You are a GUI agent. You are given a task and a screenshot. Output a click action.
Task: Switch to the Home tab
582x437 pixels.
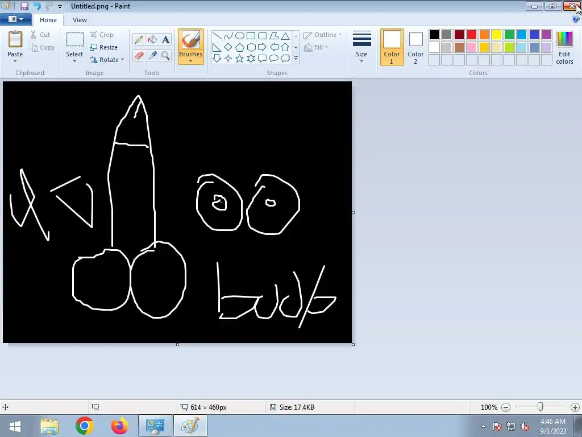click(x=48, y=20)
